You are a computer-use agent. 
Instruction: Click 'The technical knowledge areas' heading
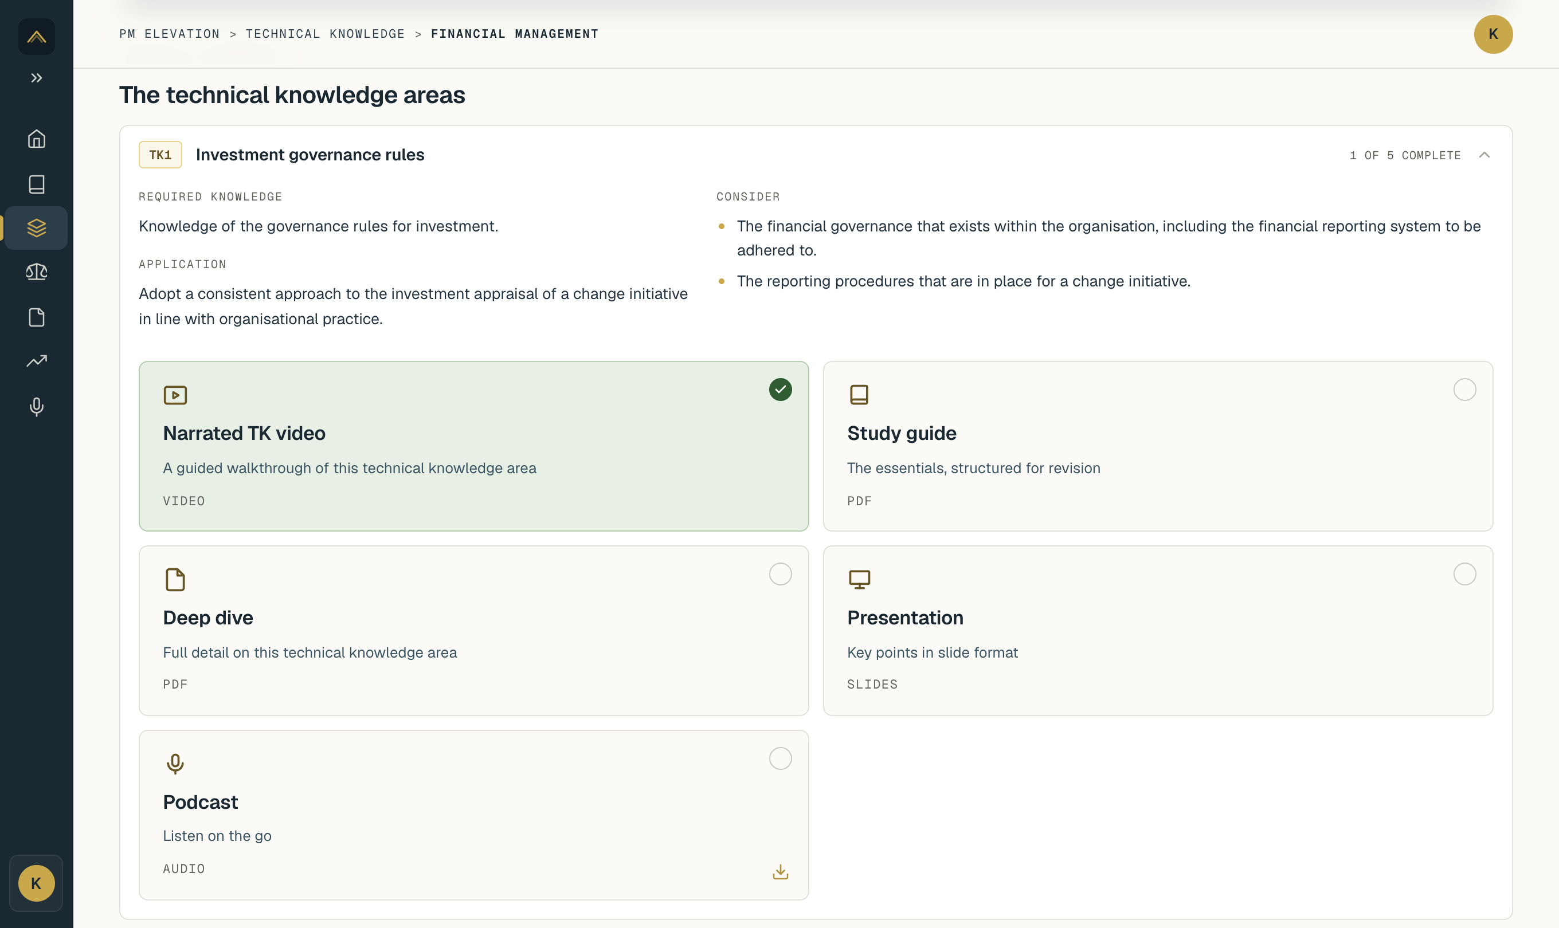[x=292, y=95]
